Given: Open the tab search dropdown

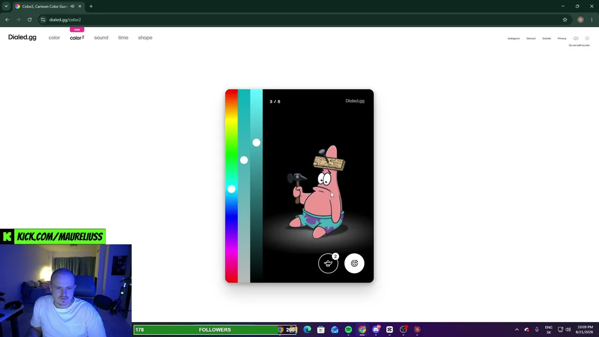Looking at the screenshot, I should click(6, 7).
